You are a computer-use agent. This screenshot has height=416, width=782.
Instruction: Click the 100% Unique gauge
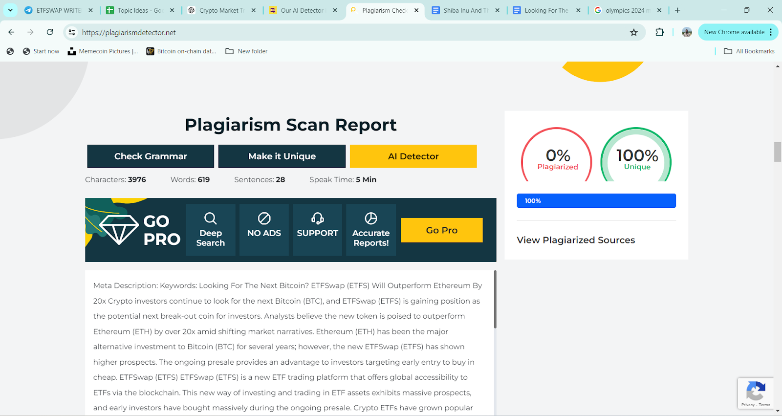point(636,155)
